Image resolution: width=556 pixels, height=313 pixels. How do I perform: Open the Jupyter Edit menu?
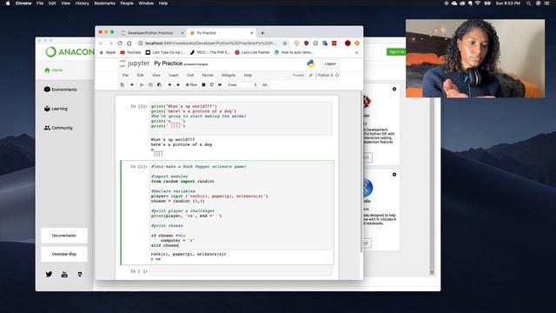141,76
